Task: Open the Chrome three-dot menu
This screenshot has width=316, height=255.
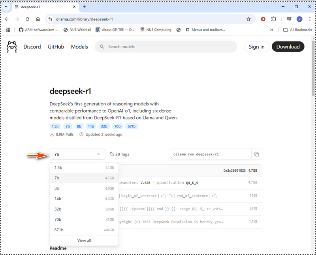Action: click(310, 19)
